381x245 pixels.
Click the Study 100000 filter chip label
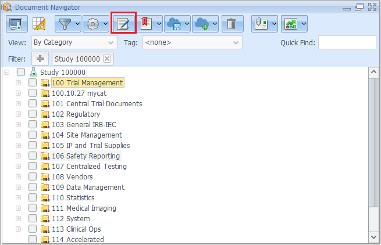click(77, 59)
